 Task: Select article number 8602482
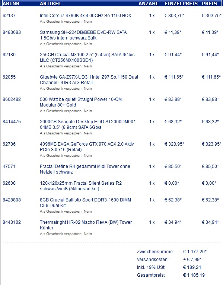tap(12, 99)
